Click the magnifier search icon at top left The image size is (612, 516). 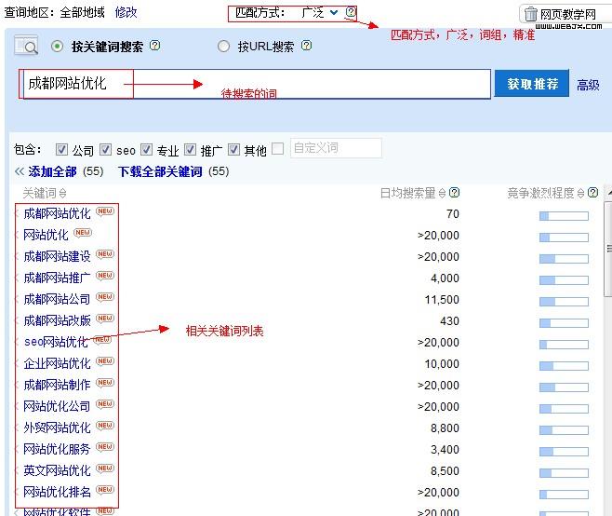[27, 46]
